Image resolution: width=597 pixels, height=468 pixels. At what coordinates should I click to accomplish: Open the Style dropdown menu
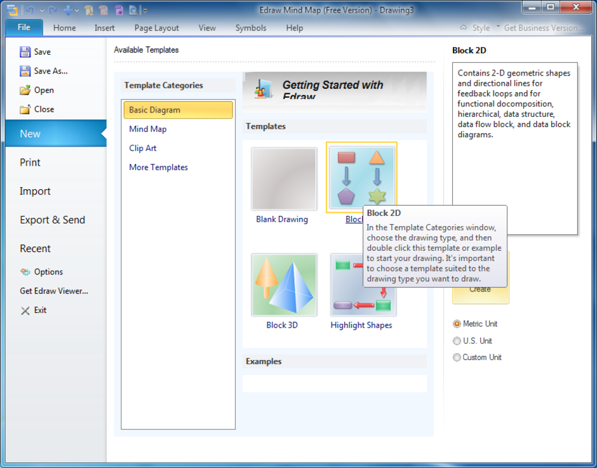pyautogui.click(x=485, y=28)
